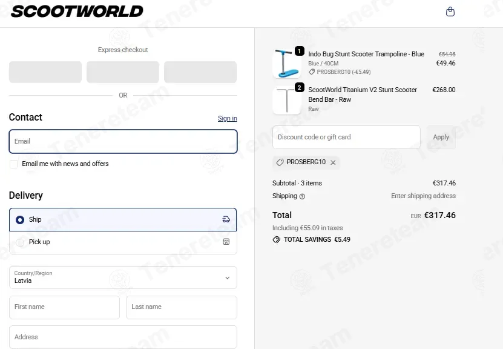Image resolution: width=503 pixels, height=349 pixels.
Task: Open the shopping cart bag icon
Action: 450,12
